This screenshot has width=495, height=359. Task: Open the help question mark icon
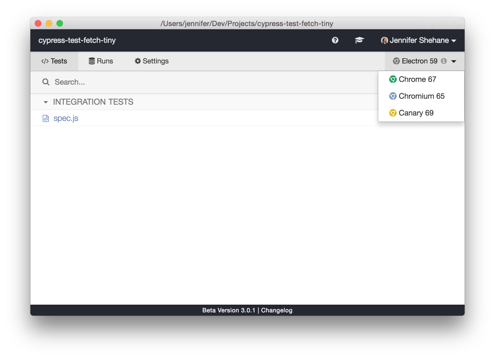335,40
